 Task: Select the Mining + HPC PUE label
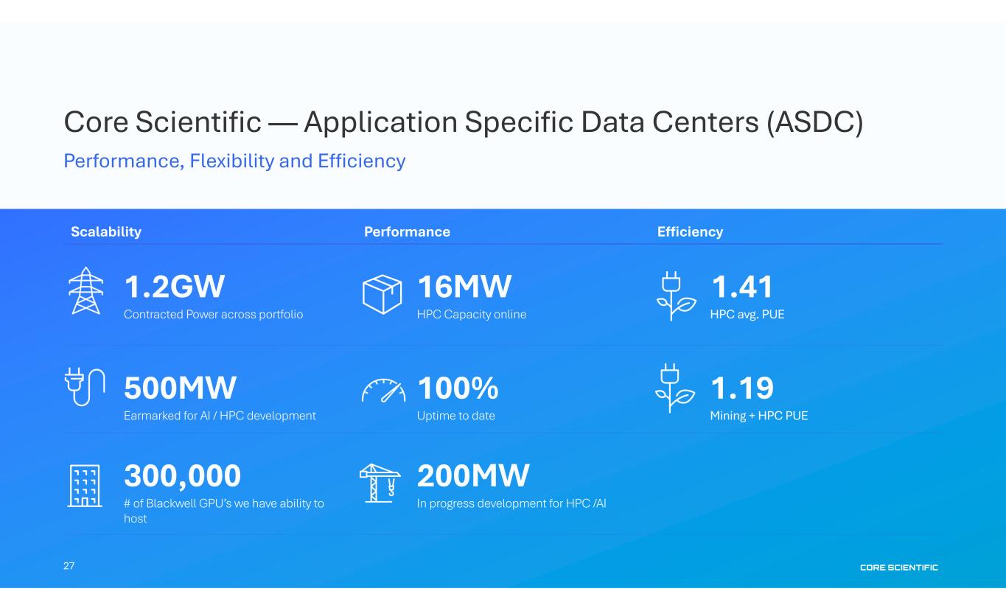point(758,416)
